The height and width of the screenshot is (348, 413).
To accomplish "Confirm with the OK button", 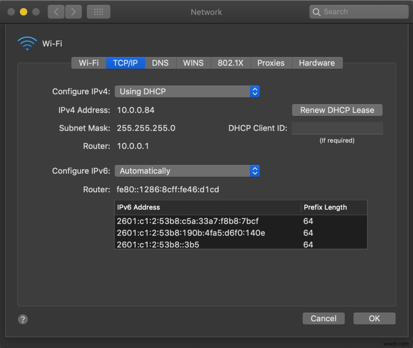I will coord(374,319).
